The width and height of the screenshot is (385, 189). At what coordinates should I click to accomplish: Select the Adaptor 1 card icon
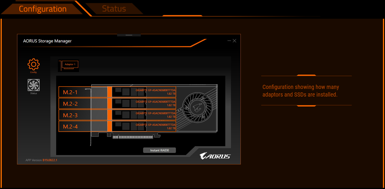point(69,66)
